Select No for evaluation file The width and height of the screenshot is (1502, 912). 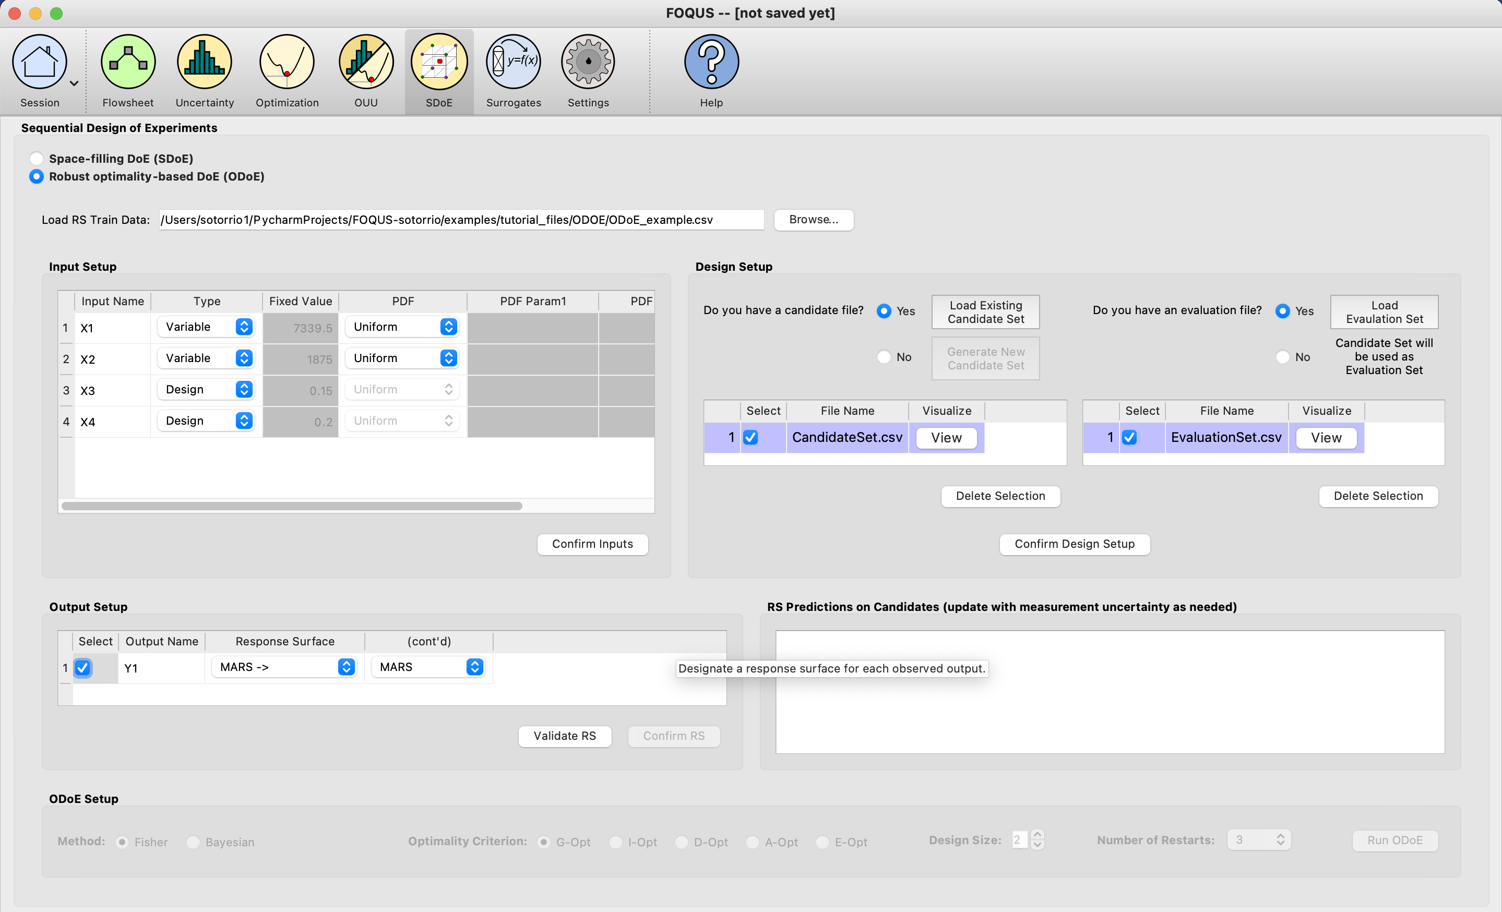[x=1283, y=357]
